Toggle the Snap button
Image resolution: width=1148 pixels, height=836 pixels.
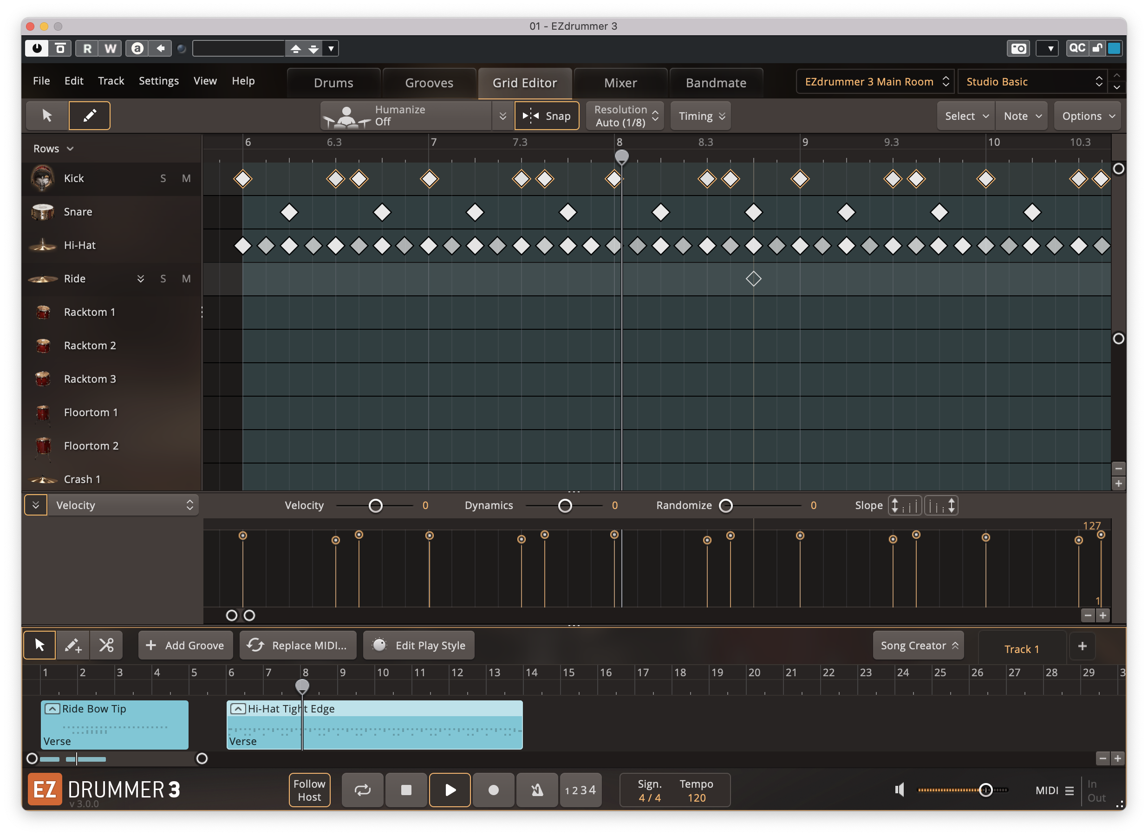pyautogui.click(x=547, y=116)
